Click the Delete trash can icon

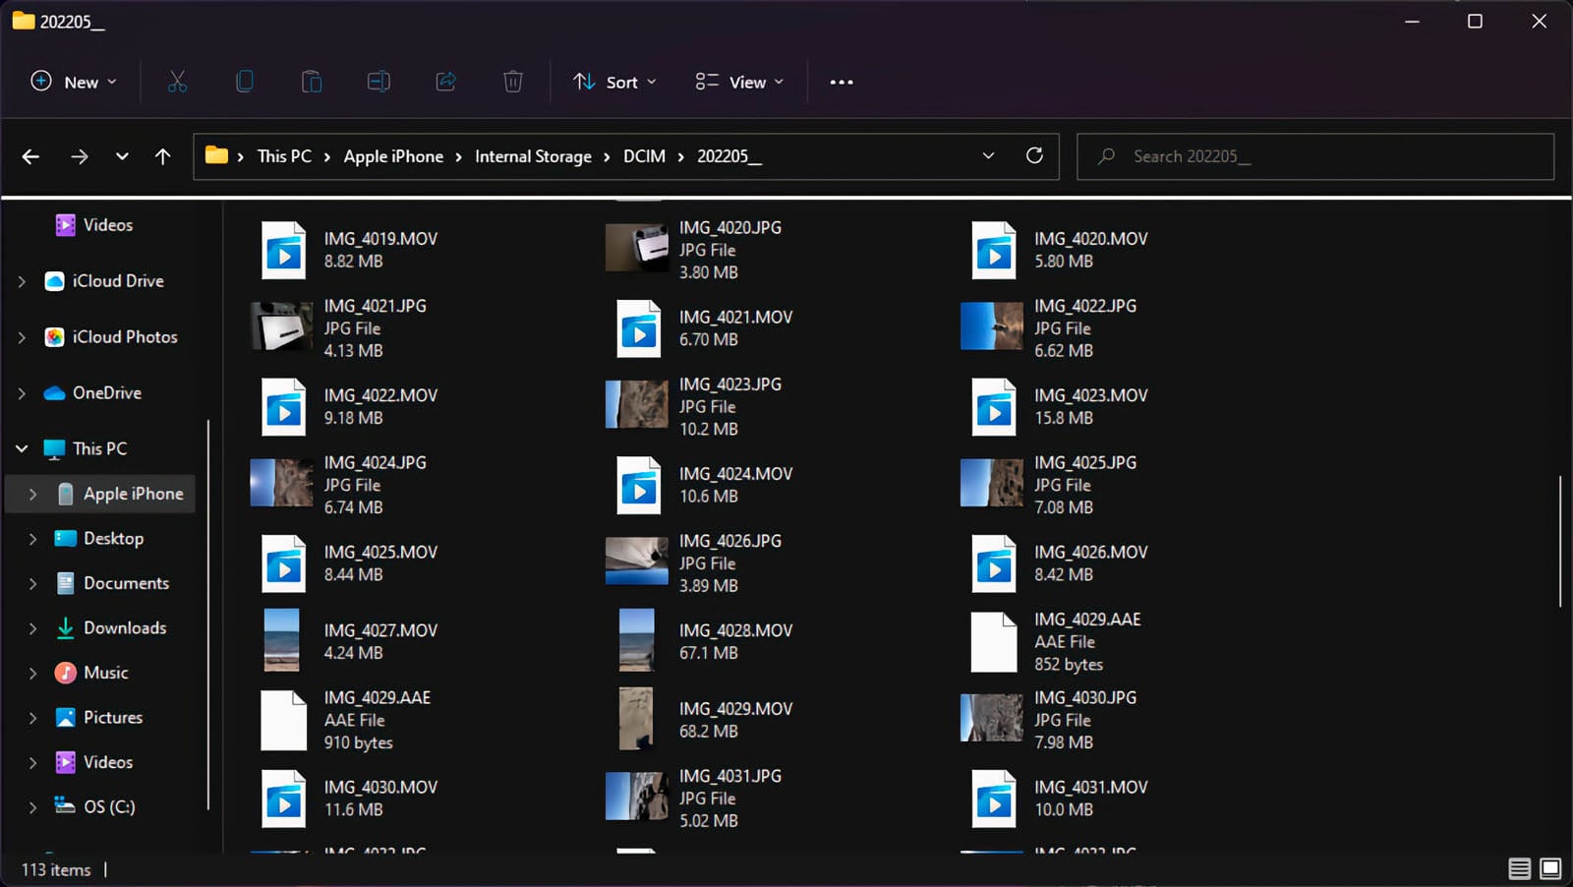(513, 82)
